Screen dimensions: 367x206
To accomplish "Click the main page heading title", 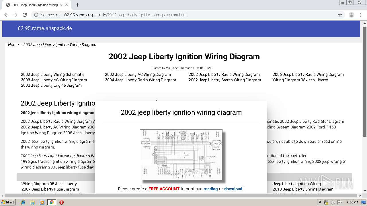I will point(184,56).
